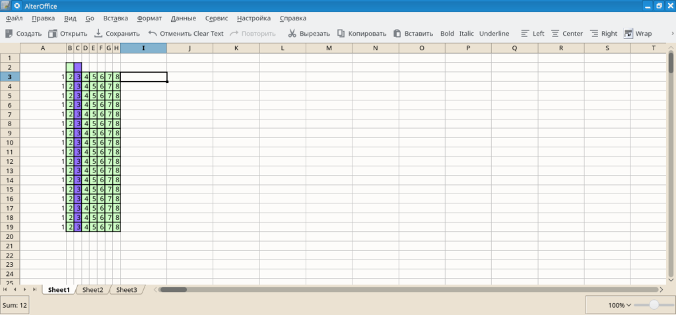Image resolution: width=676 pixels, height=315 pixels.
Task: Copy selection using the Copy icon
Action: click(x=341, y=34)
